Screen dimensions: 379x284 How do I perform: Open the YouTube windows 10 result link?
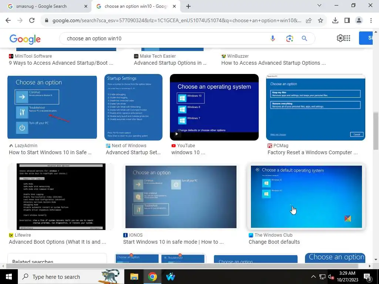point(188,153)
